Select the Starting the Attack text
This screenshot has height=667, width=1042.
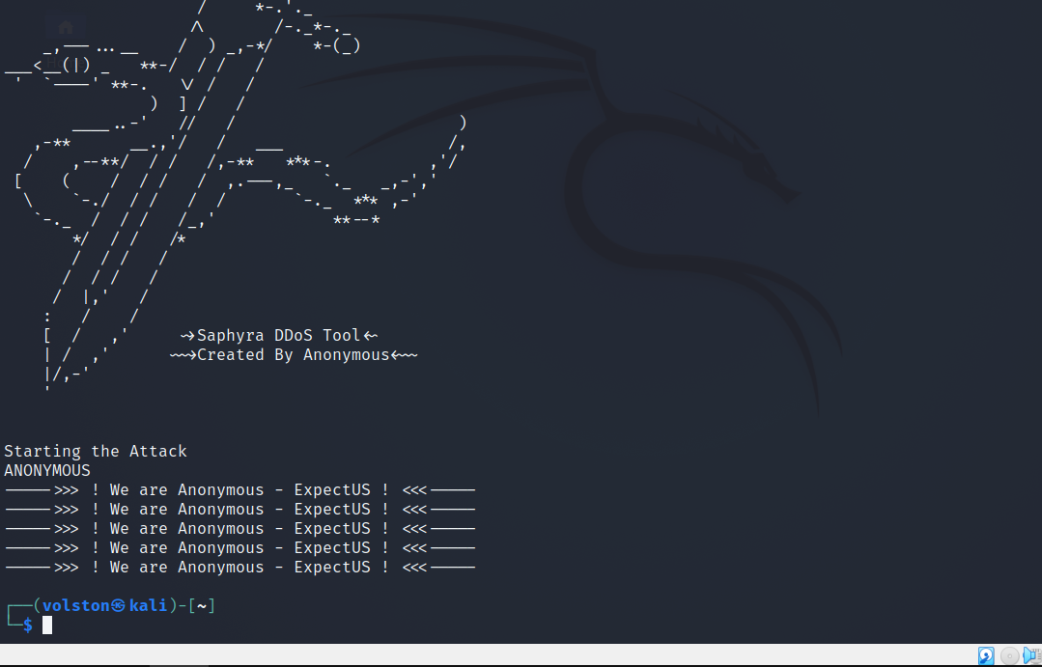click(x=93, y=451)
